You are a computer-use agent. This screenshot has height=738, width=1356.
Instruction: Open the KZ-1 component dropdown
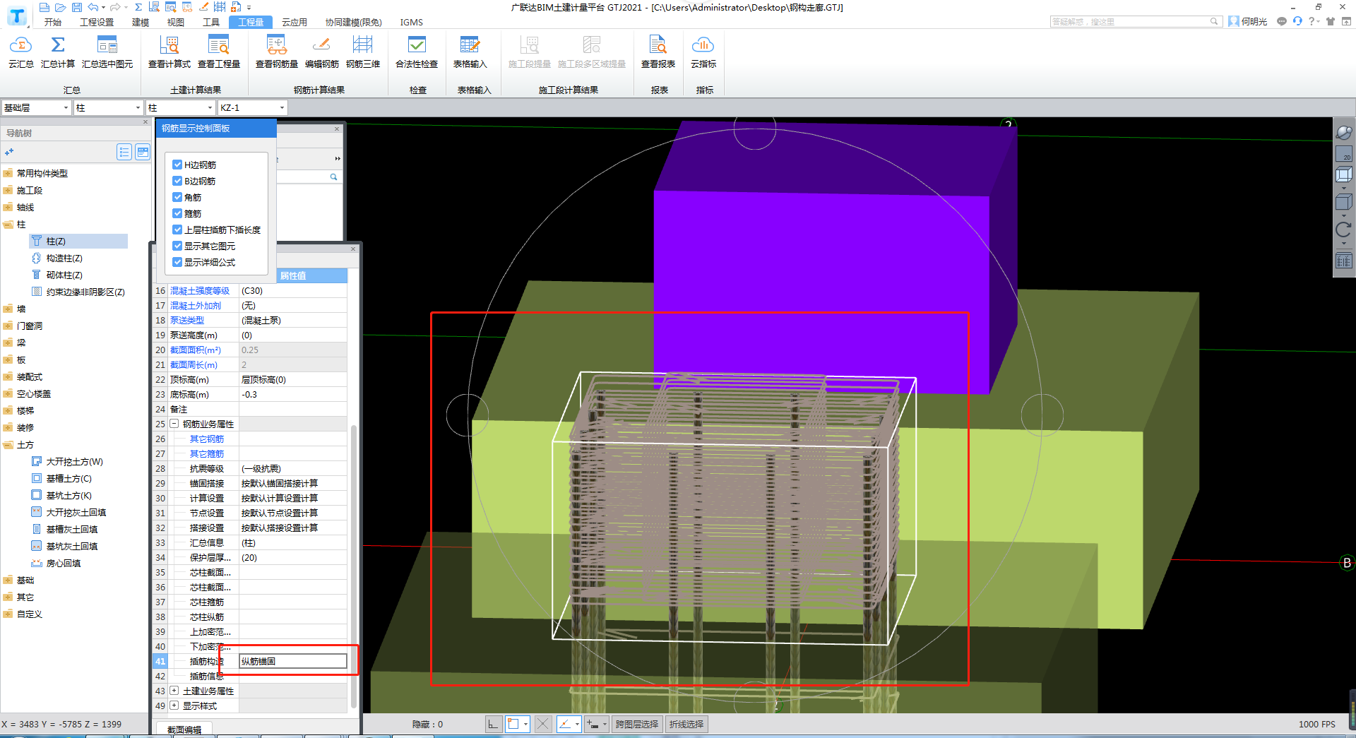[252, 108]
